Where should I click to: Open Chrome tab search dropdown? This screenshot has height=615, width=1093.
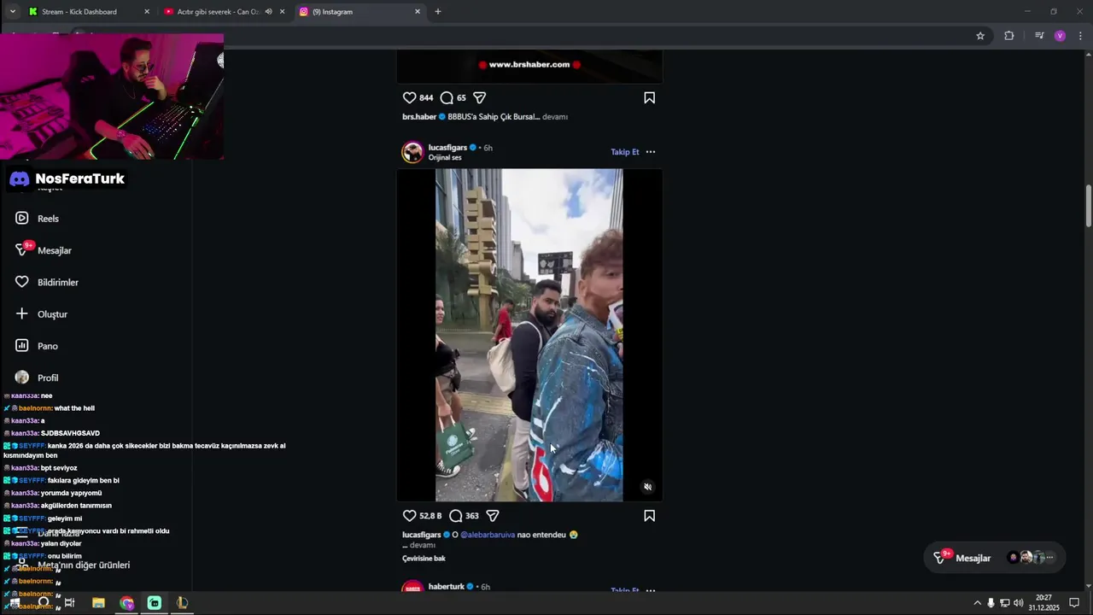click(12, 12)
